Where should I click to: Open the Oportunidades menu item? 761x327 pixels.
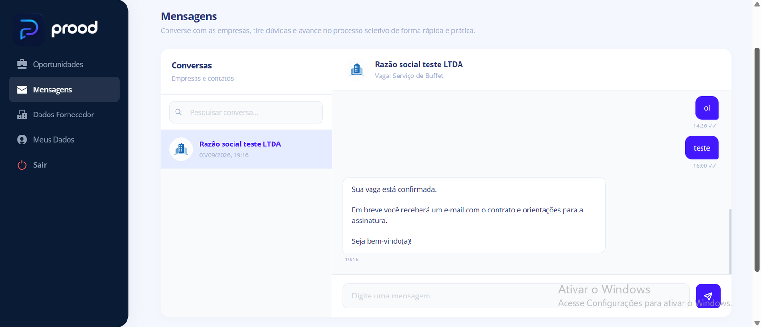64,64
